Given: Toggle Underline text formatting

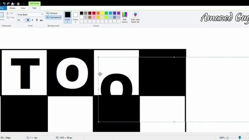Looking at the screenshot, I should [37, 20].
